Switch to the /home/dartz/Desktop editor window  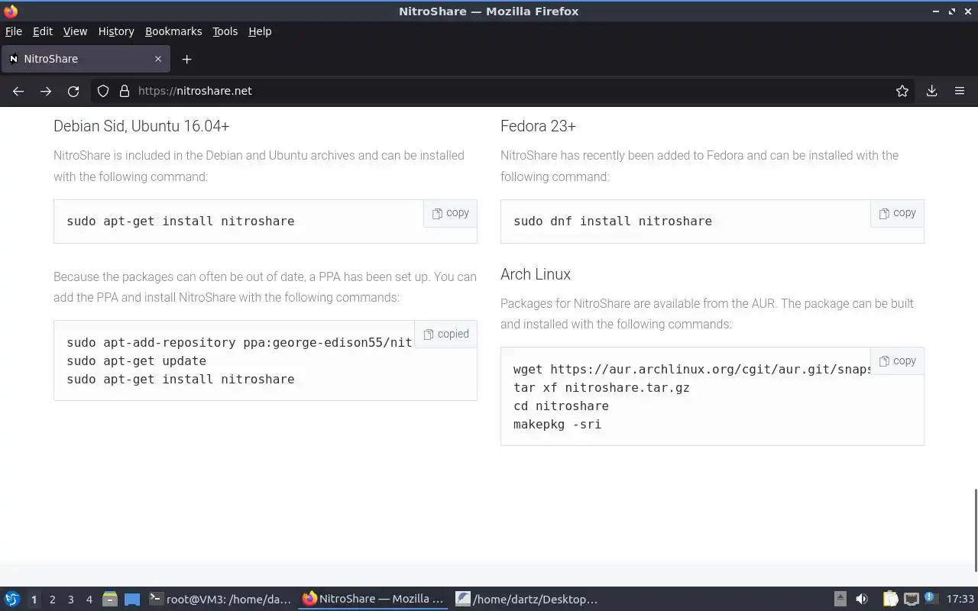click(526, 600)
